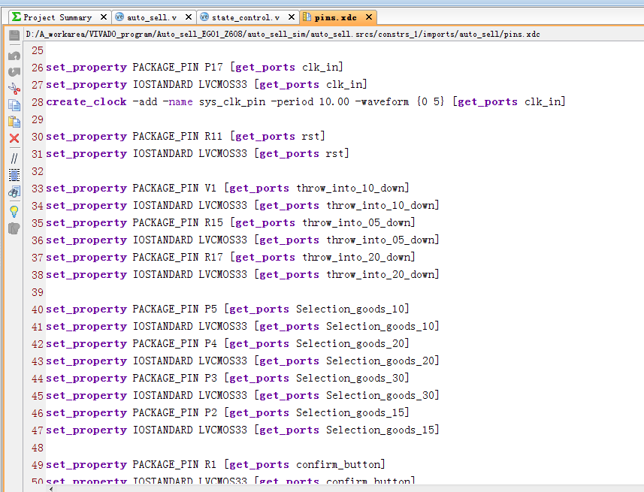Click 'P17' pin value on line 26
The width and height of the screenshot is (644, 492).
(214, 67)
